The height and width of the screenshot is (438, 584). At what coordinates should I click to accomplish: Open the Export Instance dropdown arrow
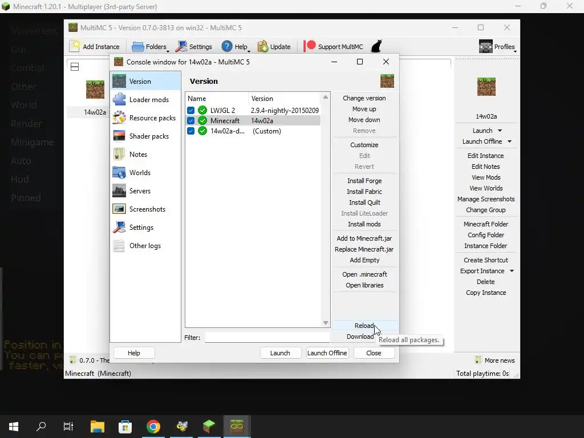(x=512, y=271)
